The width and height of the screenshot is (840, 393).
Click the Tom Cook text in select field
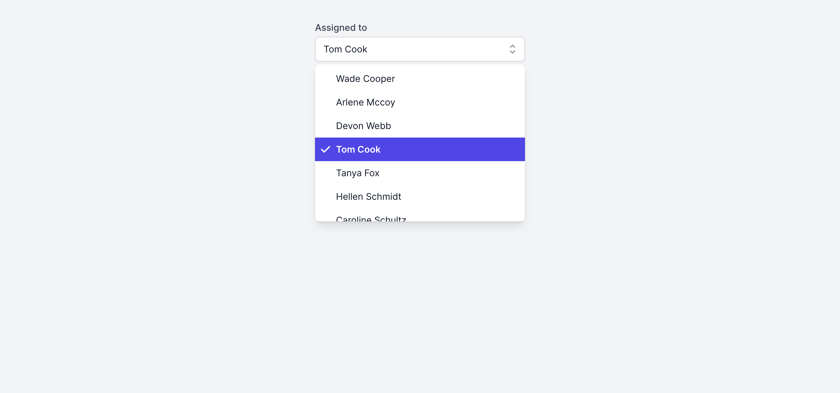pos(345,49)
